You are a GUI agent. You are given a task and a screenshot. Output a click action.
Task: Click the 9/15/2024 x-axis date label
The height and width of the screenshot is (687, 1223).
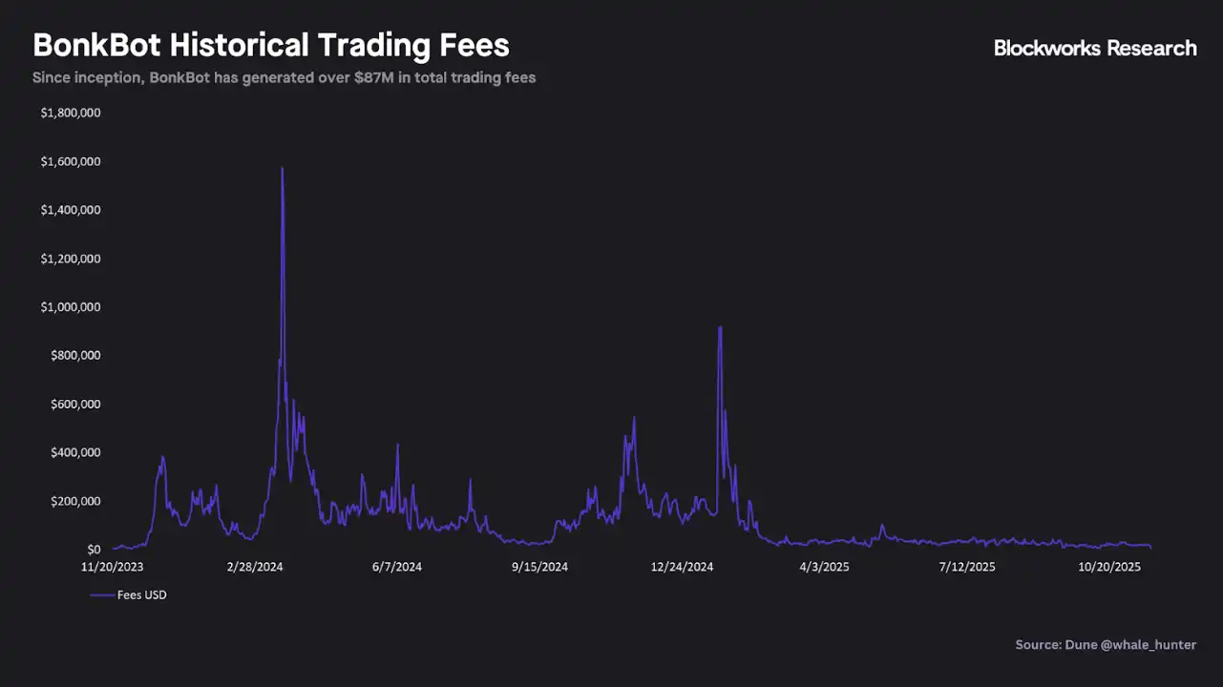(x=539, y=567)
